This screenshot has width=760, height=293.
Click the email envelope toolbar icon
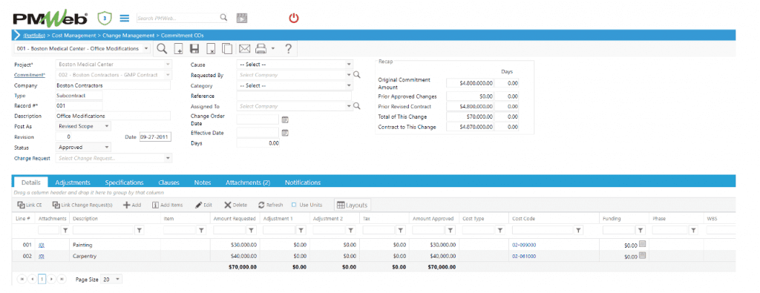[244, 48]
